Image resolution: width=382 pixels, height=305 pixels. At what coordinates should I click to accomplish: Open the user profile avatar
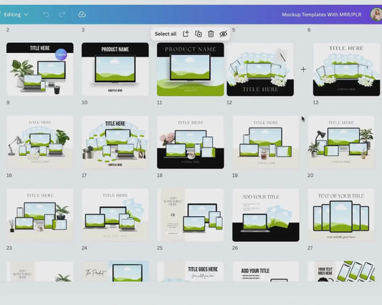pos(376,14)
